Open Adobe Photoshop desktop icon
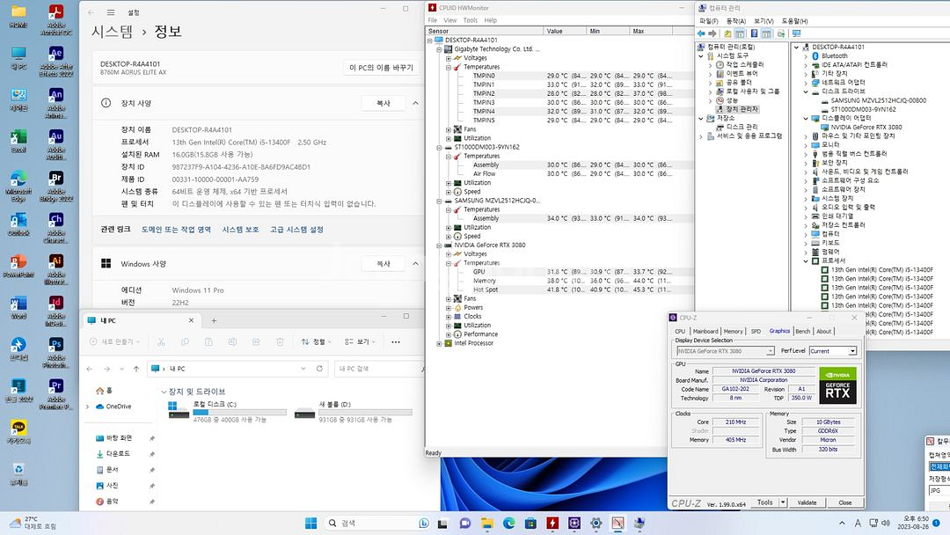This screenshot has width=950, height=535. pos(55,353)
